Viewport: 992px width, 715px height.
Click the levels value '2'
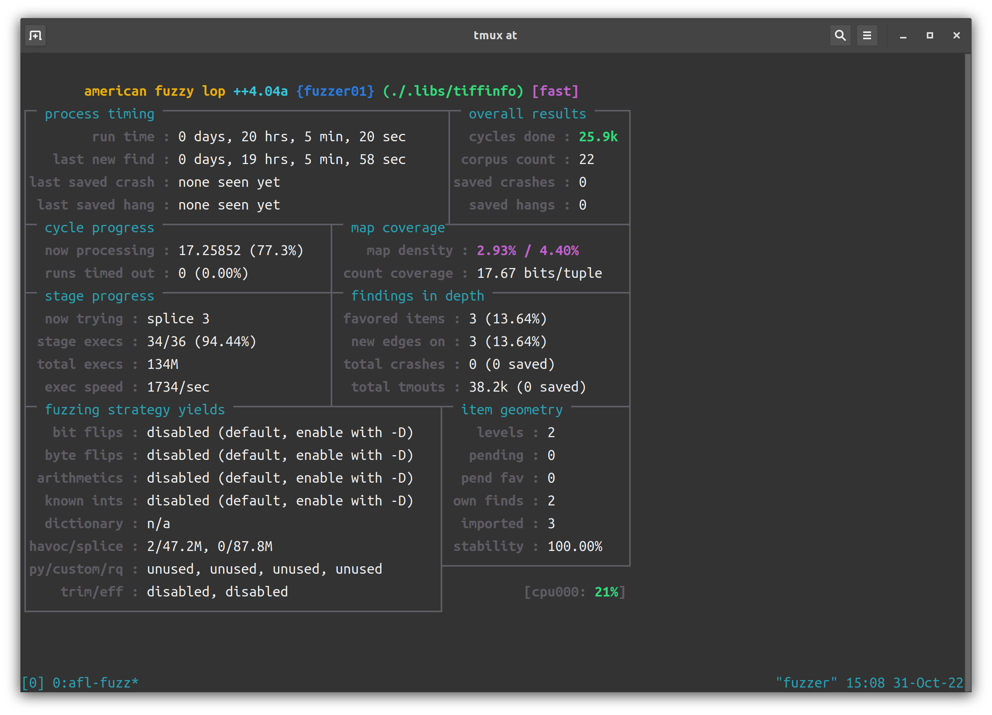(551, 432)
